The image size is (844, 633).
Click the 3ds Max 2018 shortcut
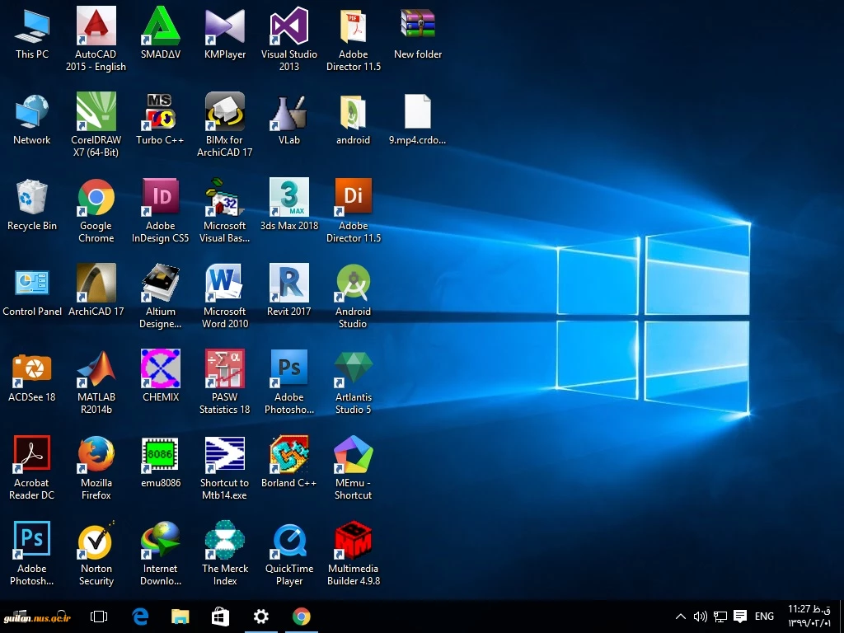(x=289, y=204)
